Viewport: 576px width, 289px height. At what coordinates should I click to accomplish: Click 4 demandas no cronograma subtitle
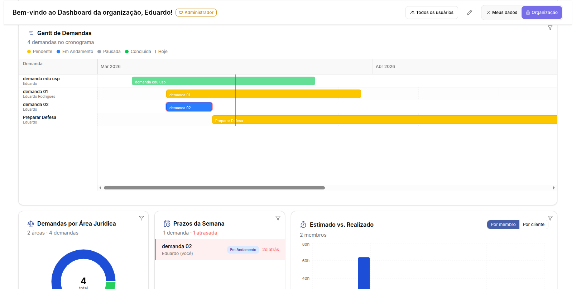pyautogui.click(x=61, y=42)
